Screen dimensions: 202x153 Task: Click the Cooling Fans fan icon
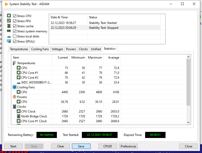click(15, 87)
